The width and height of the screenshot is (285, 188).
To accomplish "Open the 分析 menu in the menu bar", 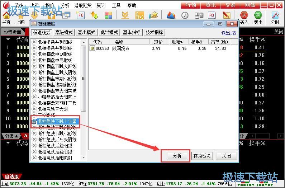I will click(65, 5).
